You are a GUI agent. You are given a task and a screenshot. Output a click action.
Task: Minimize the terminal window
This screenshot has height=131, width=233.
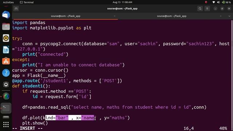pyautogui.click(x=215, y=9)
